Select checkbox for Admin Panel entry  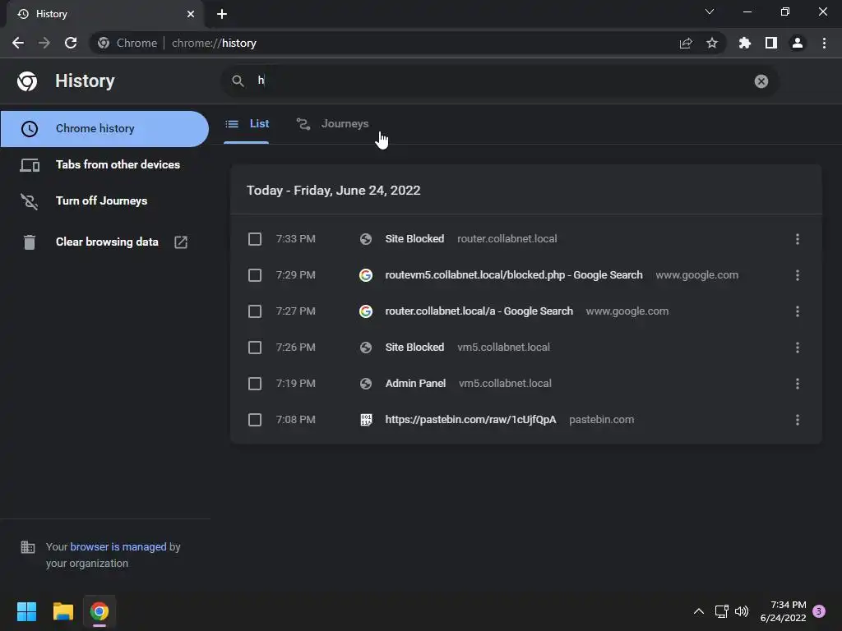tap(255, 384)
